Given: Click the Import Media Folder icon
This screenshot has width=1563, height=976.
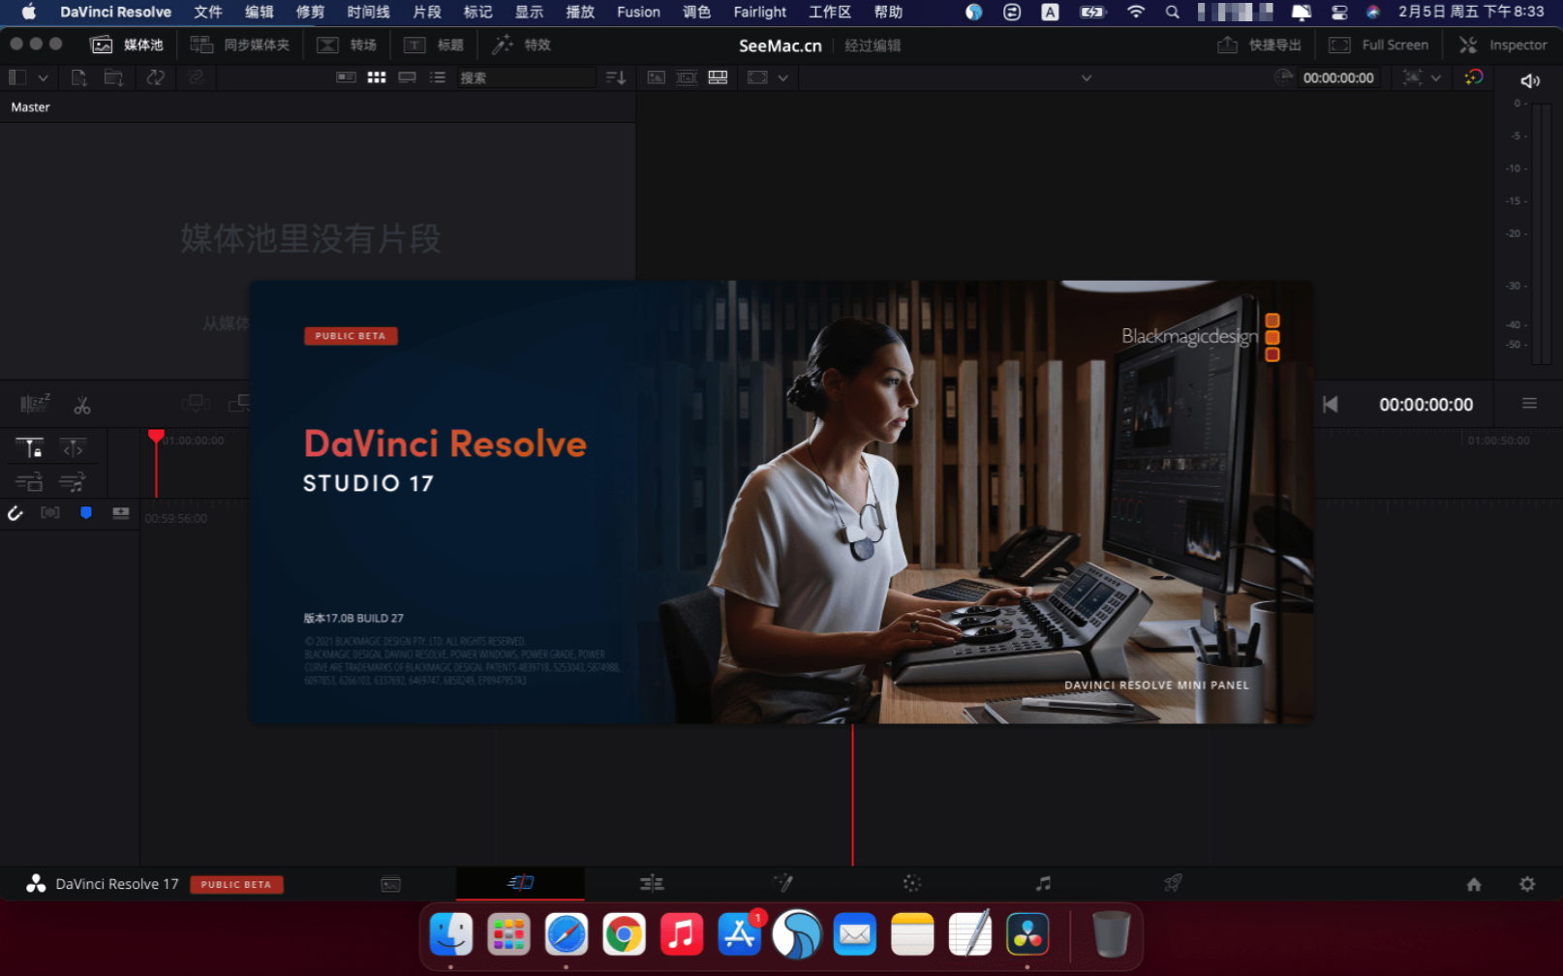Looking at the screenshot, I should [x=113, y=77].
